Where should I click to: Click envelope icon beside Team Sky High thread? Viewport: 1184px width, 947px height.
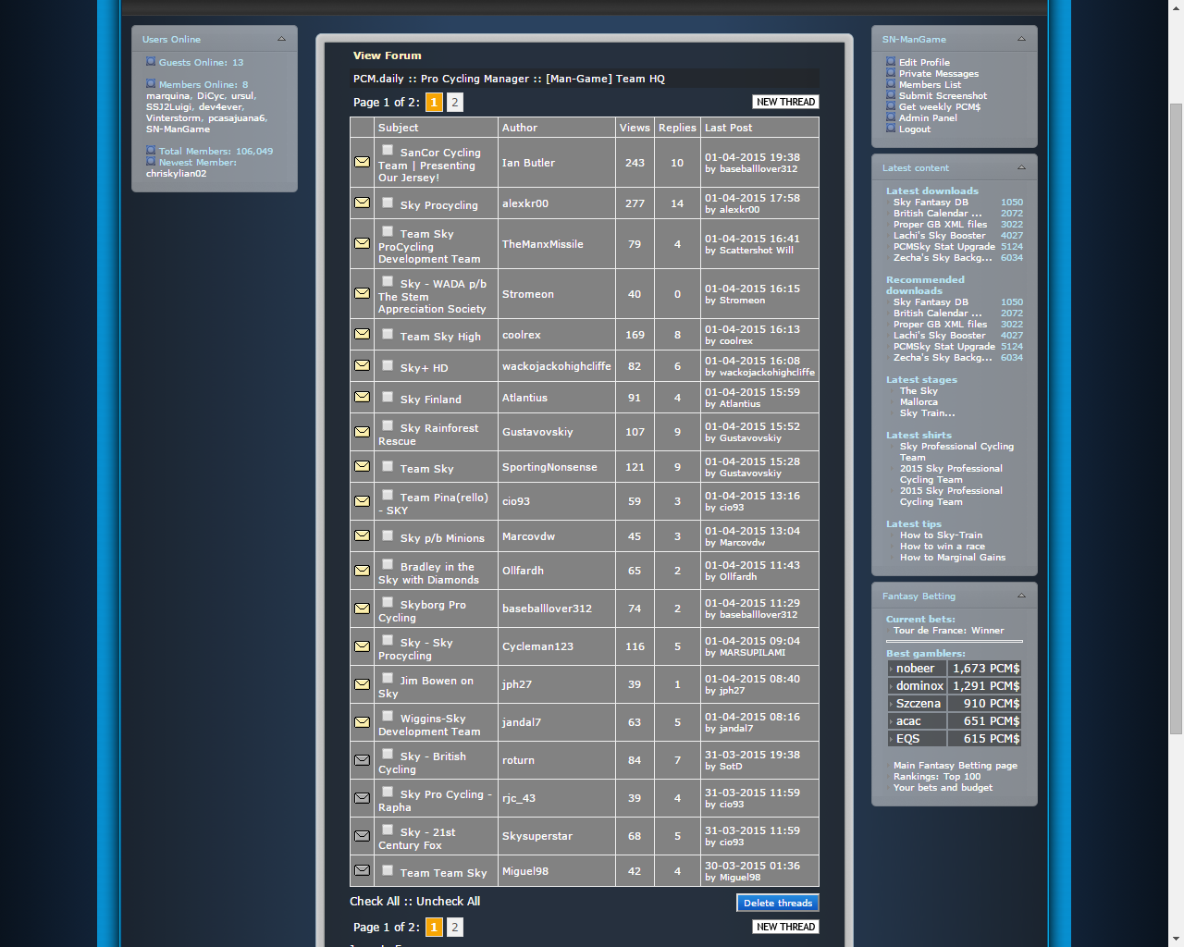362,335
